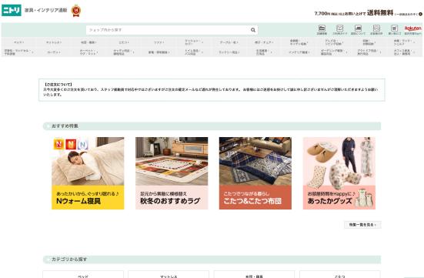
Task: Open the Nウォーム寝具 feature banner
Action: 88,173
